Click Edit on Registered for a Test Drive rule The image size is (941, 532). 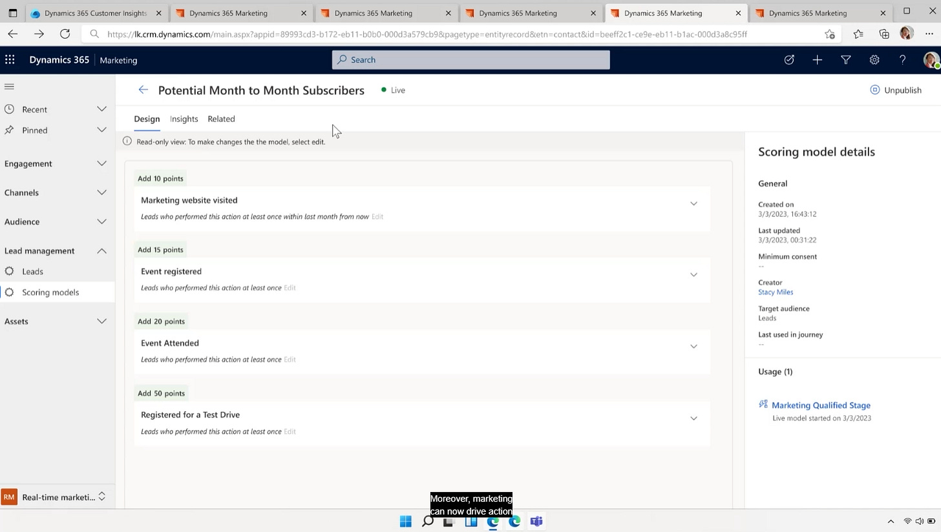coord(290,431)
